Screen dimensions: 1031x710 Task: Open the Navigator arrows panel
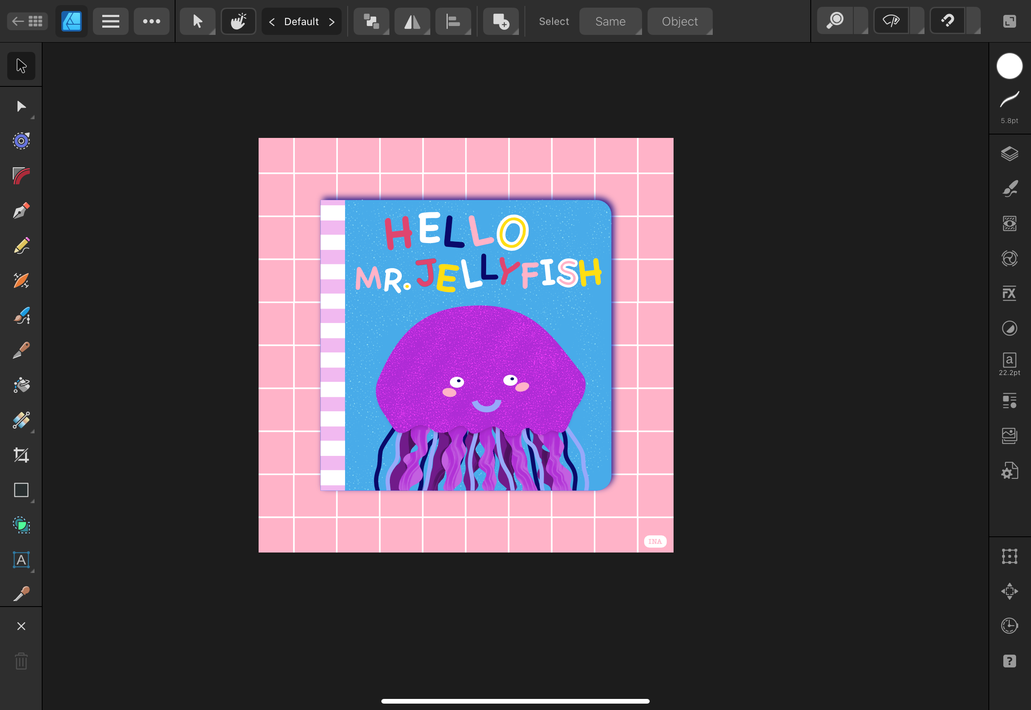pyautogui.click(x=1010, y=591)
